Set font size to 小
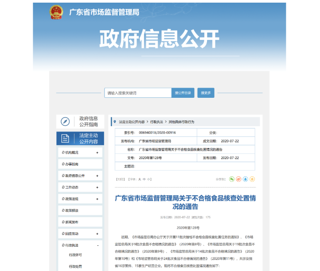The image size is (320, 271). tap(148, 179)
